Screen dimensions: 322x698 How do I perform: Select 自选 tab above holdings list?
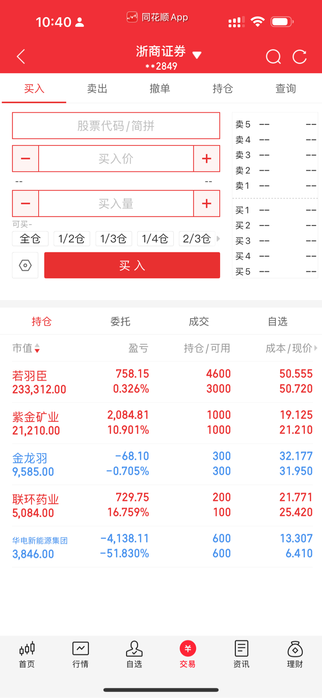coord(278,322)
